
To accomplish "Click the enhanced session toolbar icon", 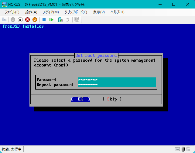I will click(77, 20).
